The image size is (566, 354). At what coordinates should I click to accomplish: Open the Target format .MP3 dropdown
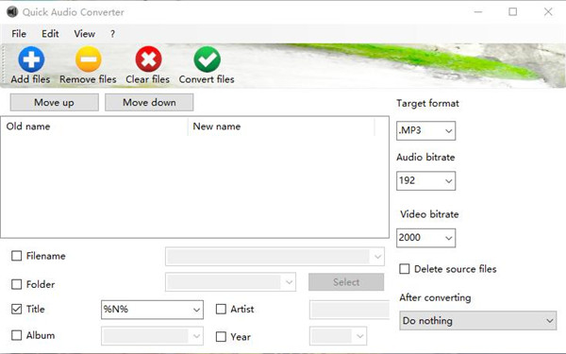click(x=426, y=130)
